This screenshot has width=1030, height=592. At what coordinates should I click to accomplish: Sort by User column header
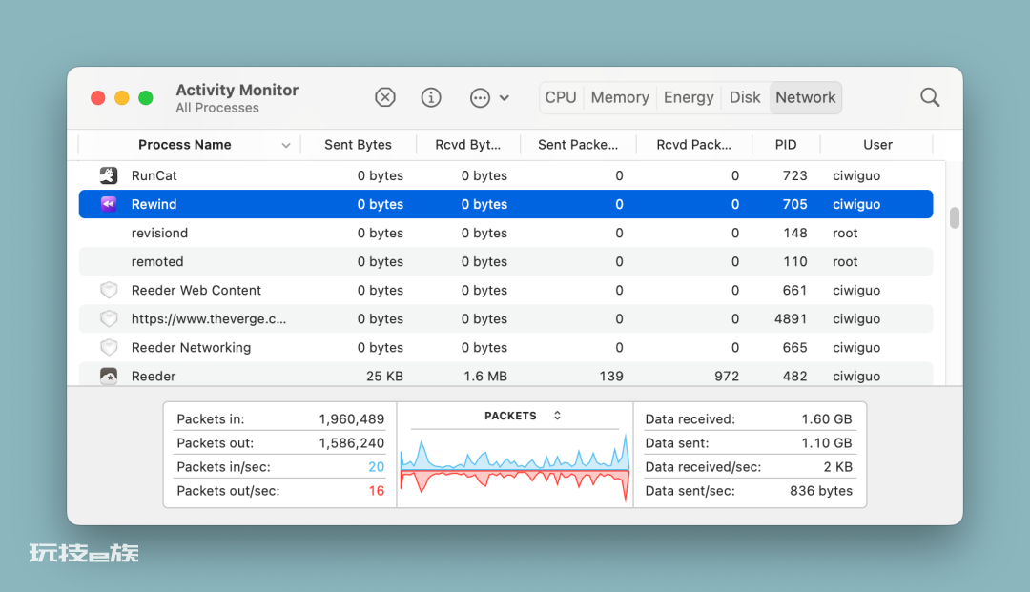pos(877,145)
